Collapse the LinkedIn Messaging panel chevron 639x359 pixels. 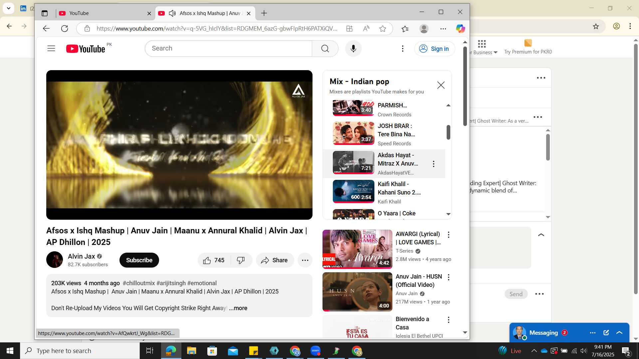coord(619,333)
